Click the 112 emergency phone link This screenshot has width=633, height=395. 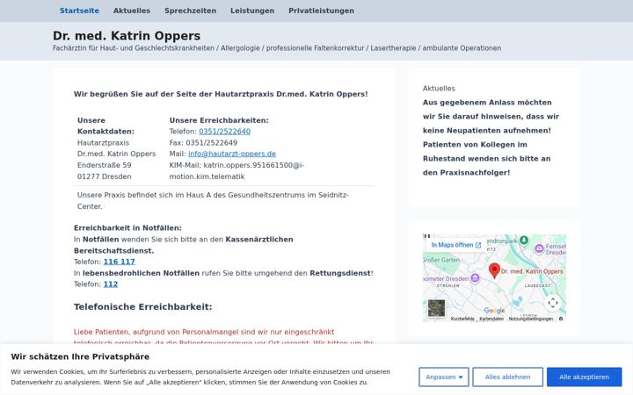[x=111, y=284]
